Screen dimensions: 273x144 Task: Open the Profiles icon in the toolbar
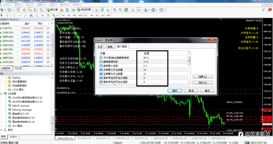(9, 10)
